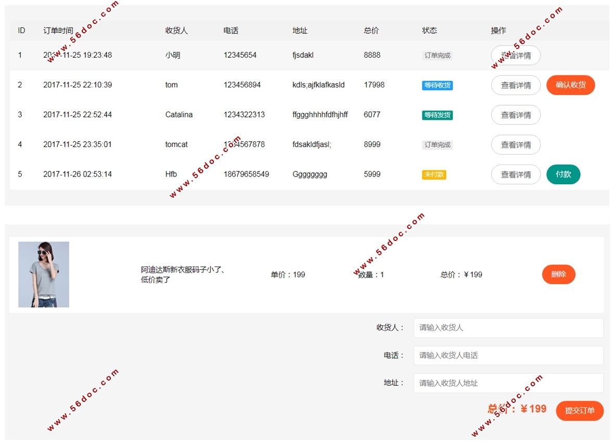The width and height of the screenshot is (613, 443).
Task: View details of Catalina's order
Action: (515, 115)
